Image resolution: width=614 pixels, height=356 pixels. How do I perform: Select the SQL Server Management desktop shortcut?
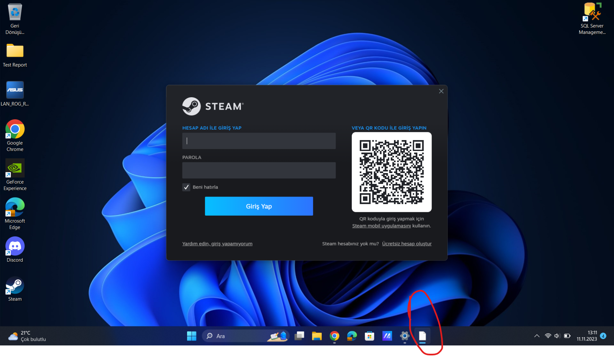point(592,18)
